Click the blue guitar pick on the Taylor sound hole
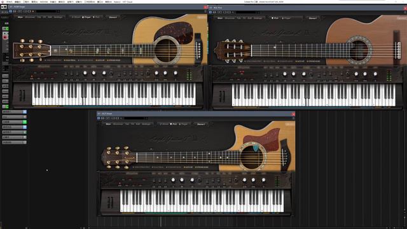407x229 pixels. click(x=256, y=148)
